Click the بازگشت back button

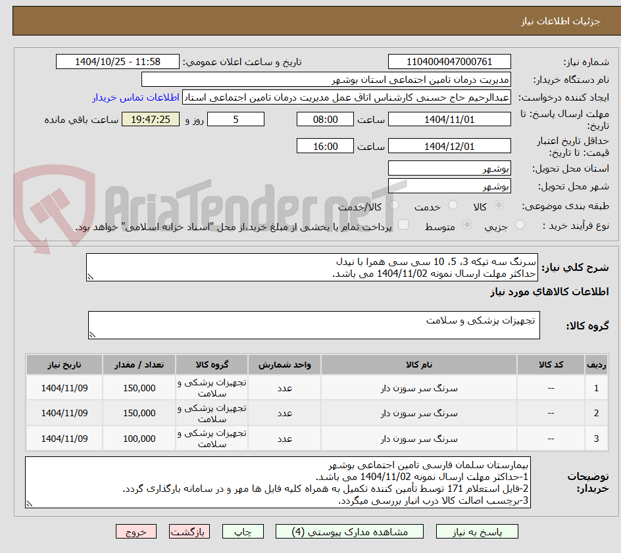click(x=189, y=531)
